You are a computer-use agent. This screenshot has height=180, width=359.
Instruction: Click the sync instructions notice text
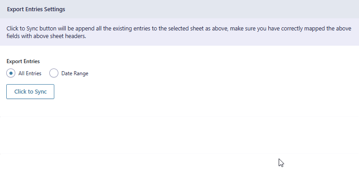coord(179,32)
